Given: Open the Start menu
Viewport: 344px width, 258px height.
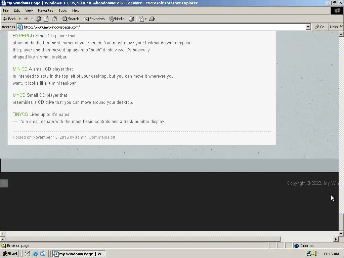Looking at the screenshot, I should pos(10,254).
